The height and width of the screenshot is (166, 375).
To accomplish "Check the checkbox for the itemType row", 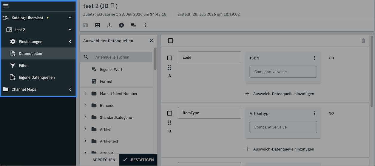I will (169, 113).
